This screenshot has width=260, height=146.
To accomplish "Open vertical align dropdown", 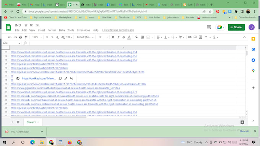I will click(x=167, y=37).
